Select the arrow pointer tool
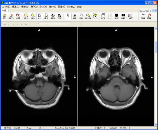 tap(68, 16)
